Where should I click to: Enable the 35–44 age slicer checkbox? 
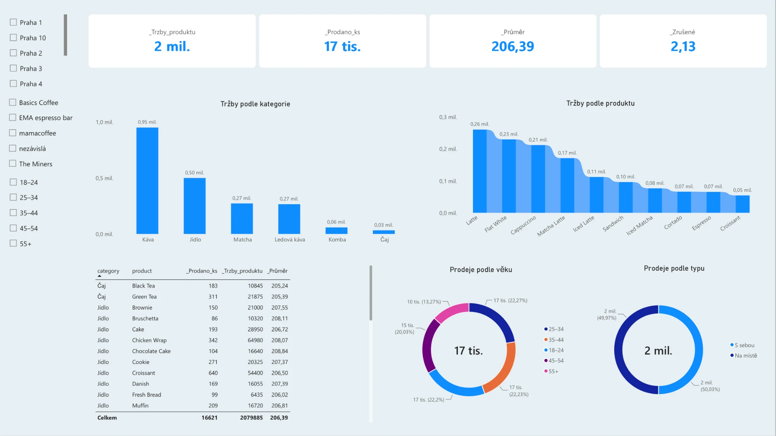coord(13,213)
